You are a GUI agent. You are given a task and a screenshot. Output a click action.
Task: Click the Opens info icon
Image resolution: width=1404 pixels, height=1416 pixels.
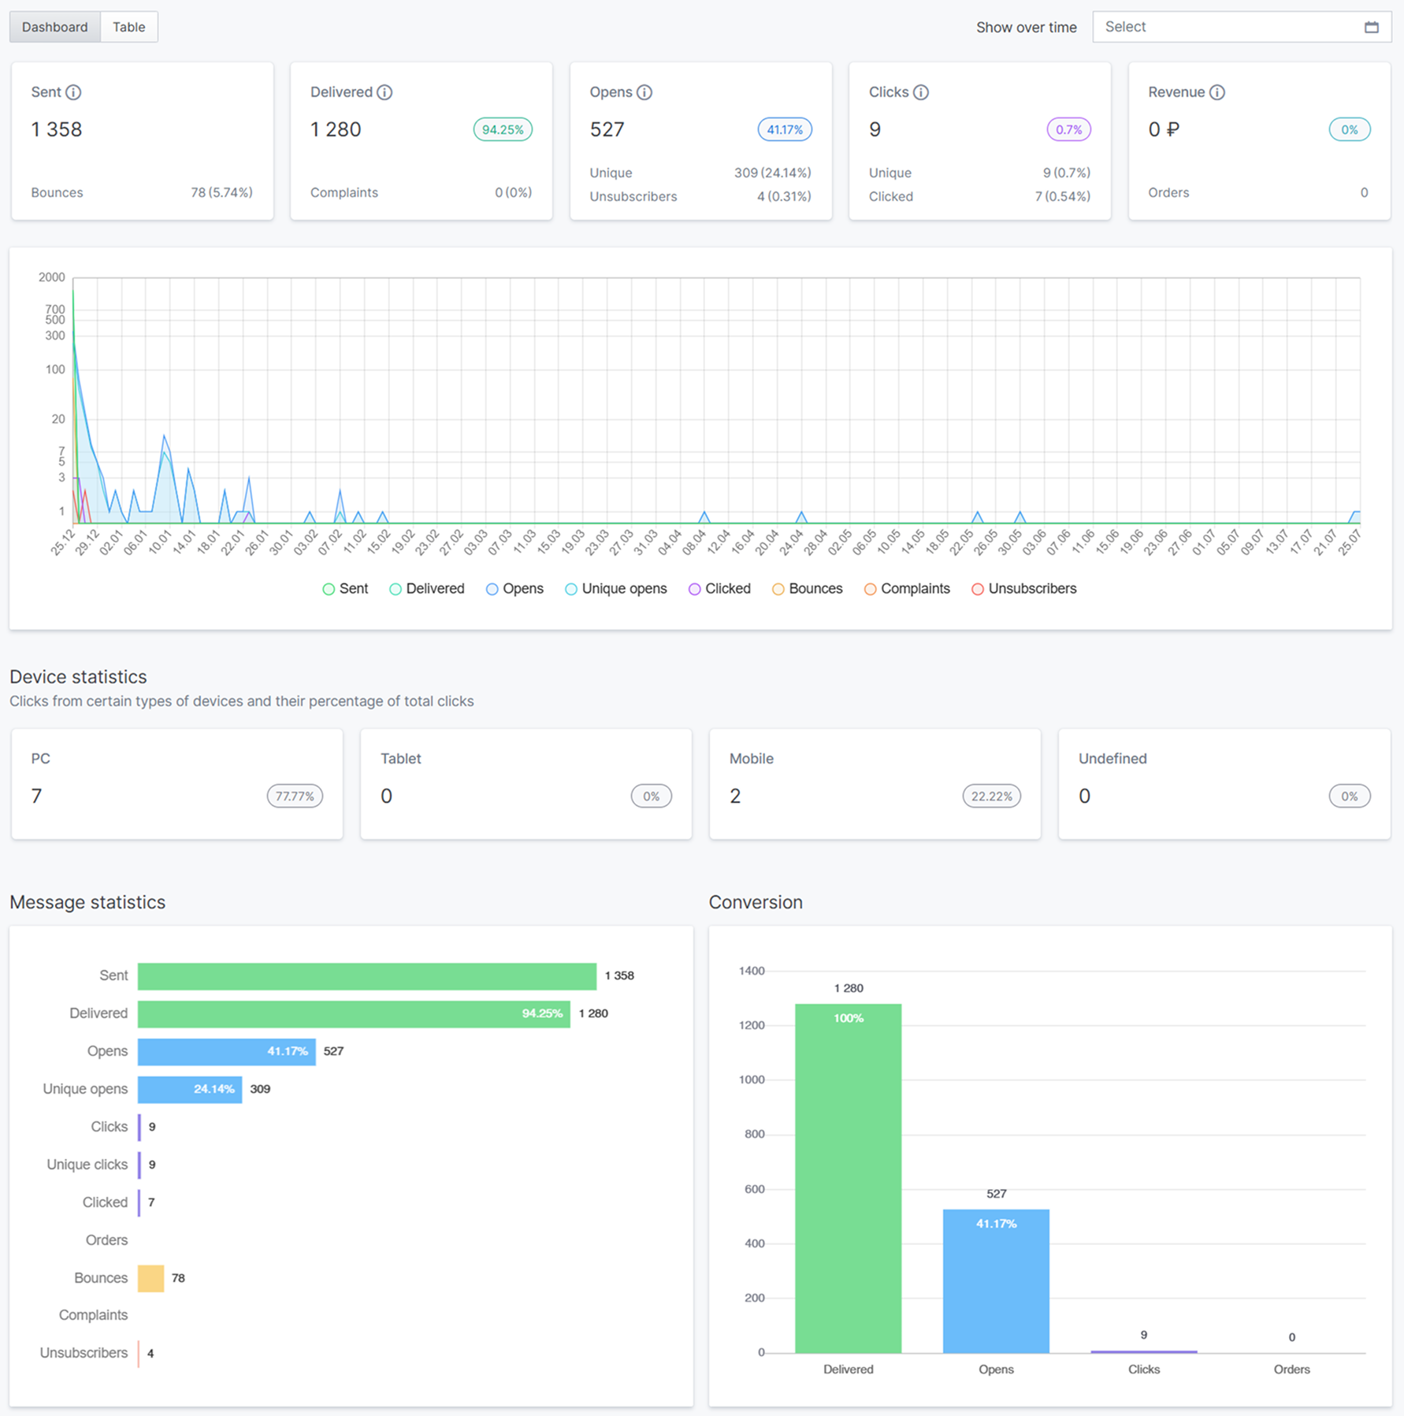(x=644, y=92)
